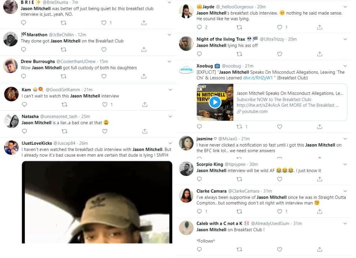The width and height of the screenshot is (356, 258).
Task: Expand options chevron on jasmine's tweet
Action: (345, 138)
